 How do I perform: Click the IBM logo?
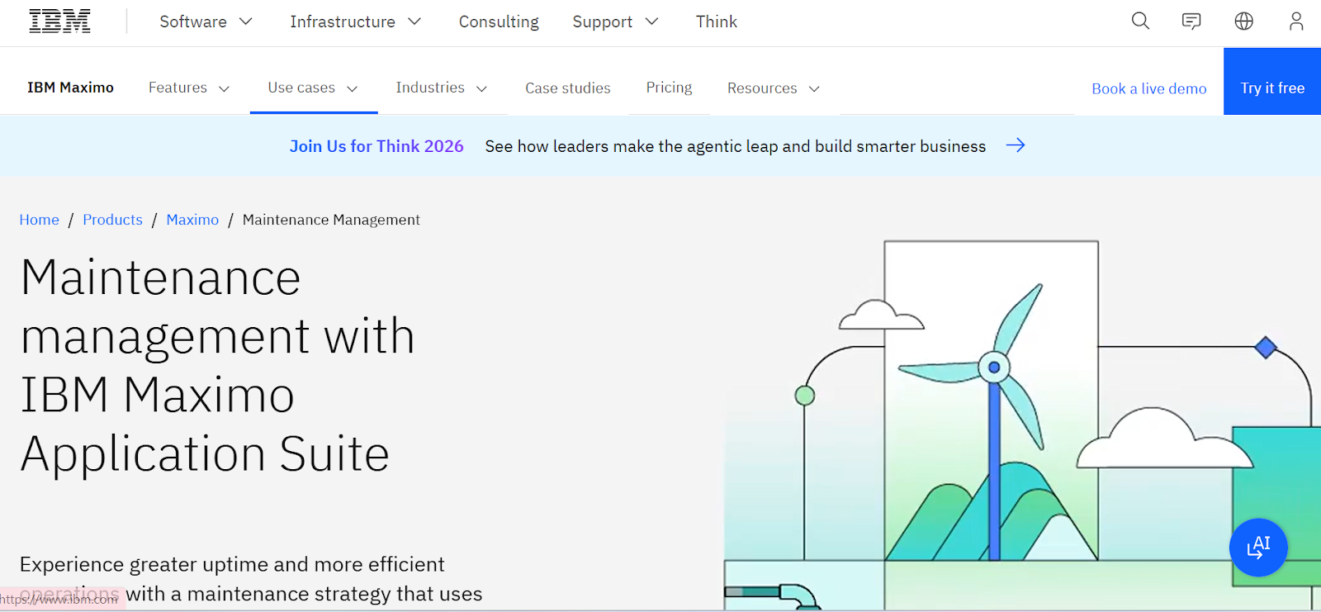[x=59, y=21]
